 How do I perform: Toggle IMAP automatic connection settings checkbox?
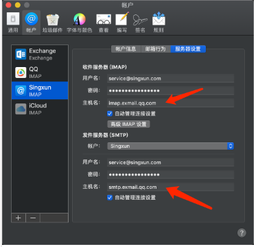[110, 114]
